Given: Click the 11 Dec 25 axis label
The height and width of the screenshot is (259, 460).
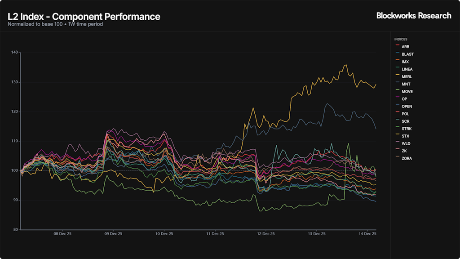Looking at the screenshot, I should (215, 234).
